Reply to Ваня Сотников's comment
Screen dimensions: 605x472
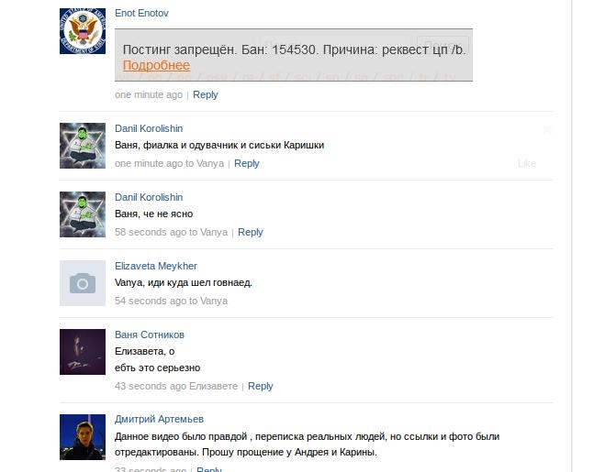[x=261, y=386]
